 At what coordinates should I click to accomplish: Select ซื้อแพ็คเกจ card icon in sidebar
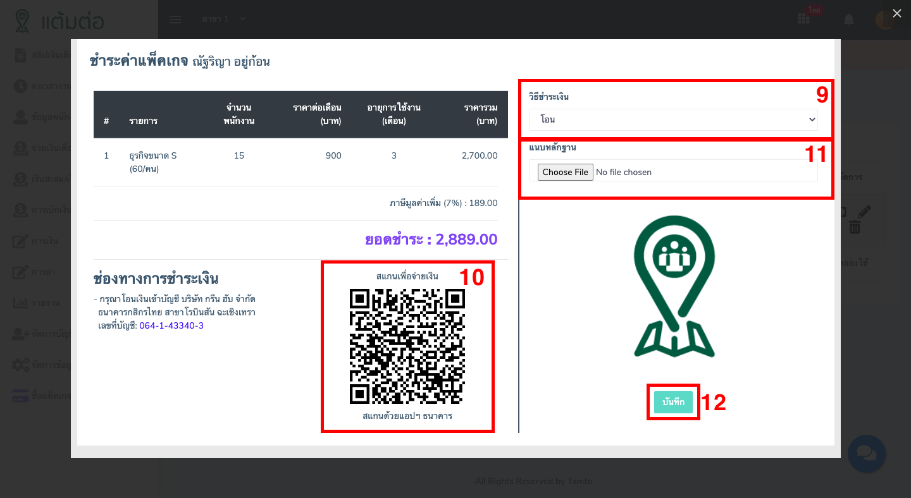point(21,396)
